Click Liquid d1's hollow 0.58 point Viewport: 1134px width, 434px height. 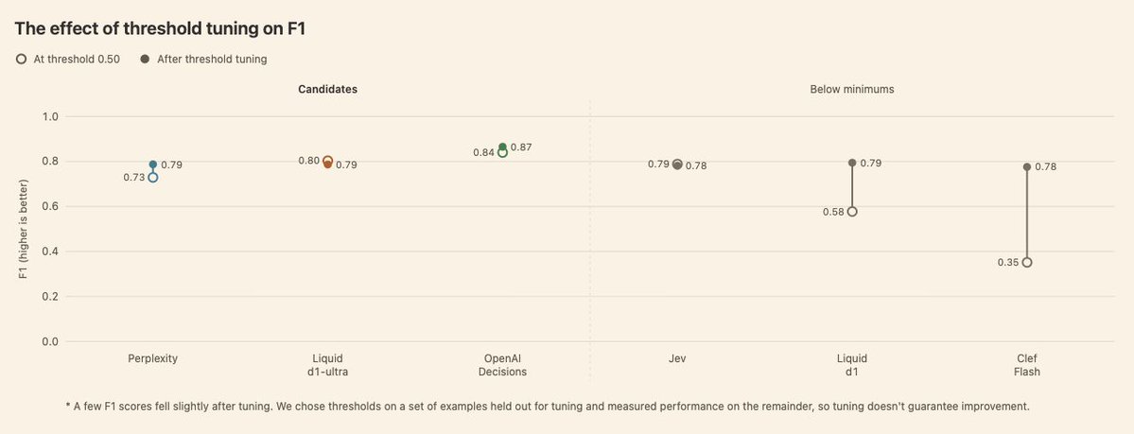[852, 211]
